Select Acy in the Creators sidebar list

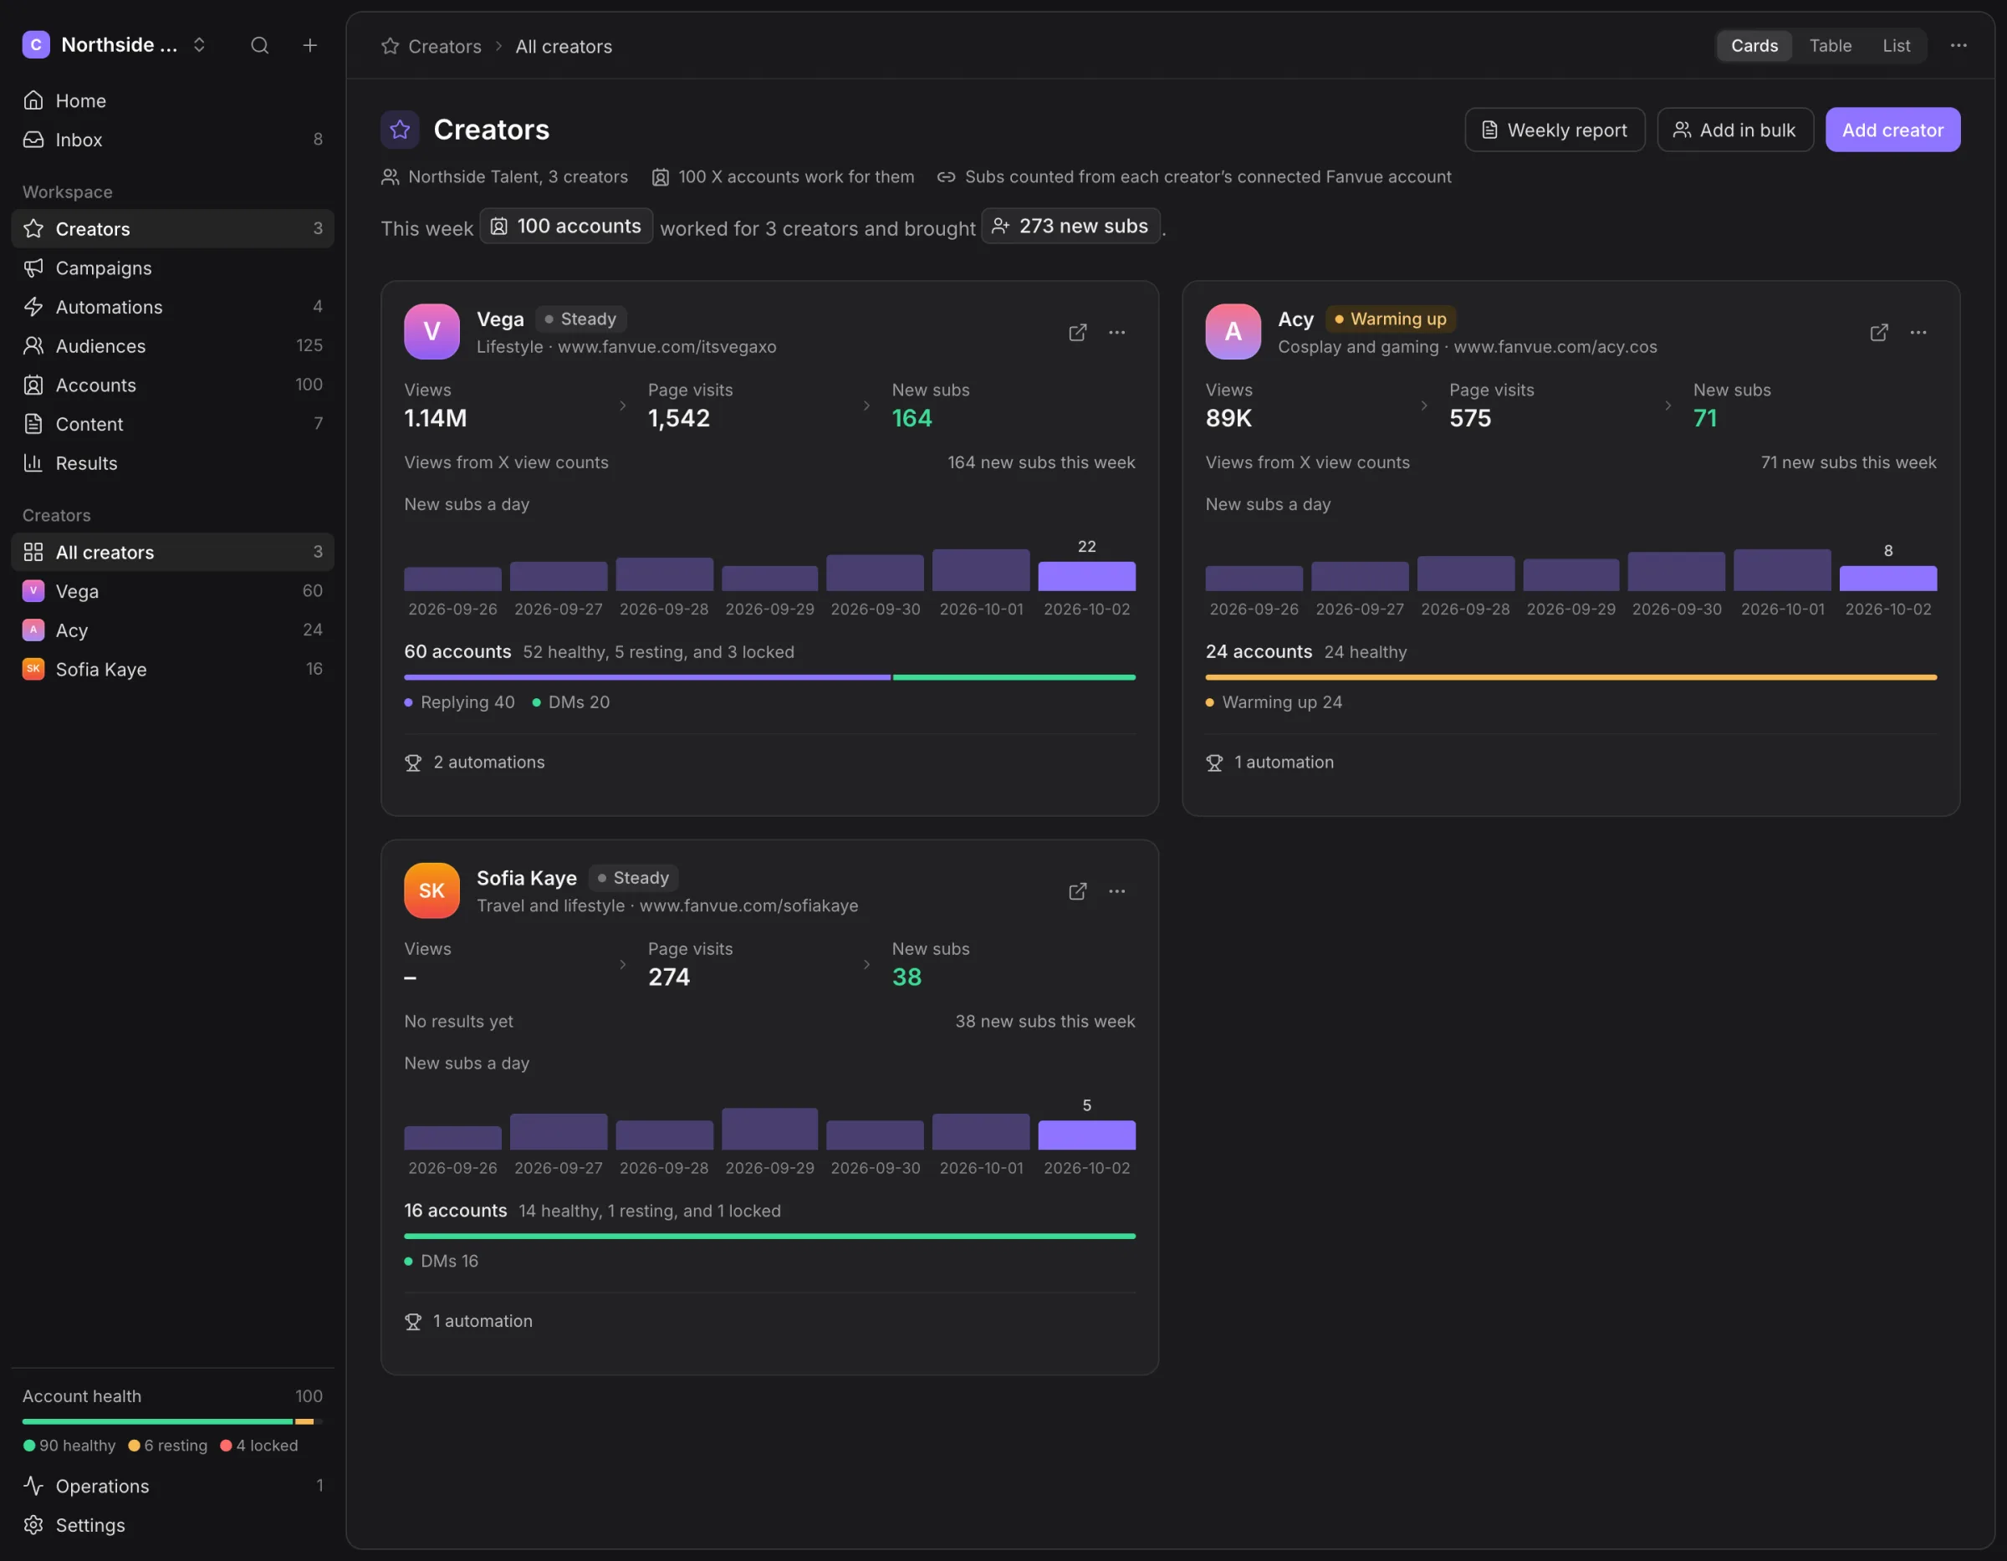coord(173,630)
